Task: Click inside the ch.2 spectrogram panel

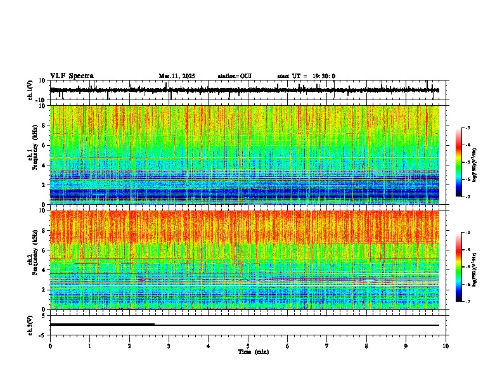Action: point(245,260)
